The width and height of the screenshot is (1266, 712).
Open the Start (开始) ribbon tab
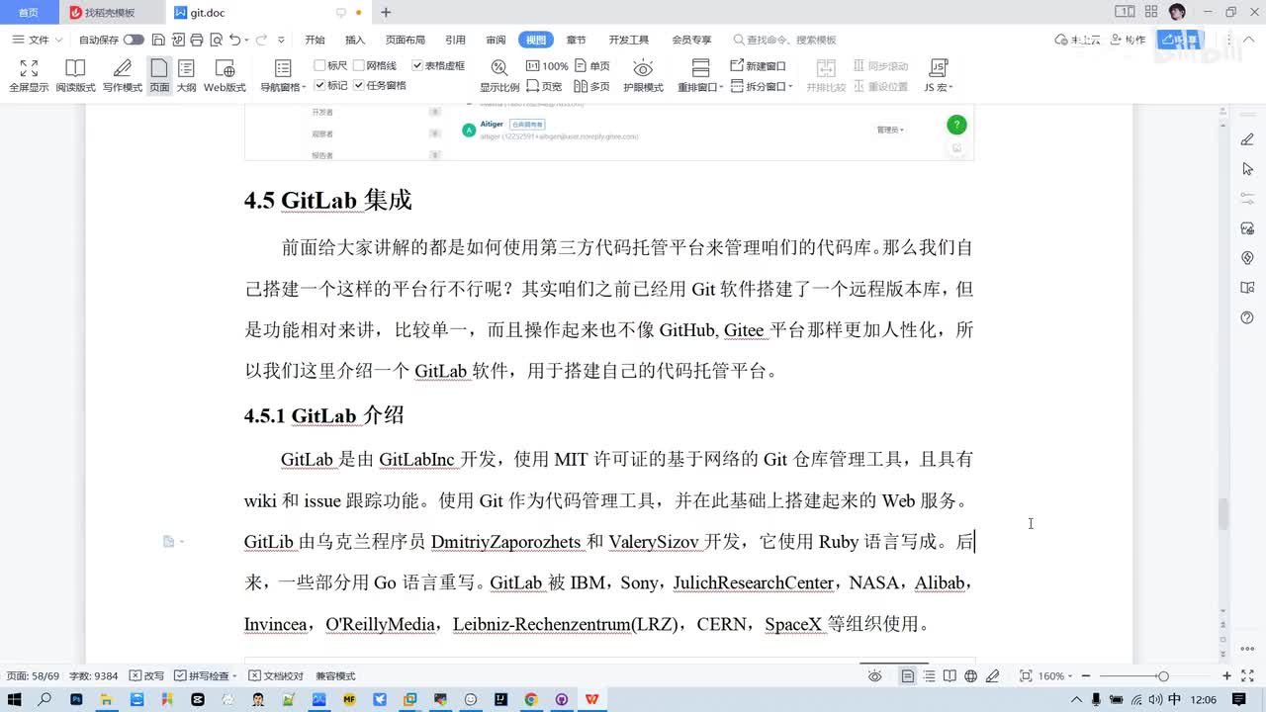(315, 40)
